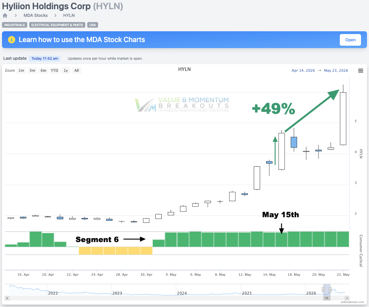
Task: Click the scrollbar left arrow
Action: point(7,298)
